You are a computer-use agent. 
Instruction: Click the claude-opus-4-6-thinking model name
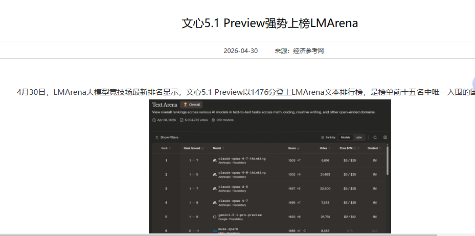242,173
